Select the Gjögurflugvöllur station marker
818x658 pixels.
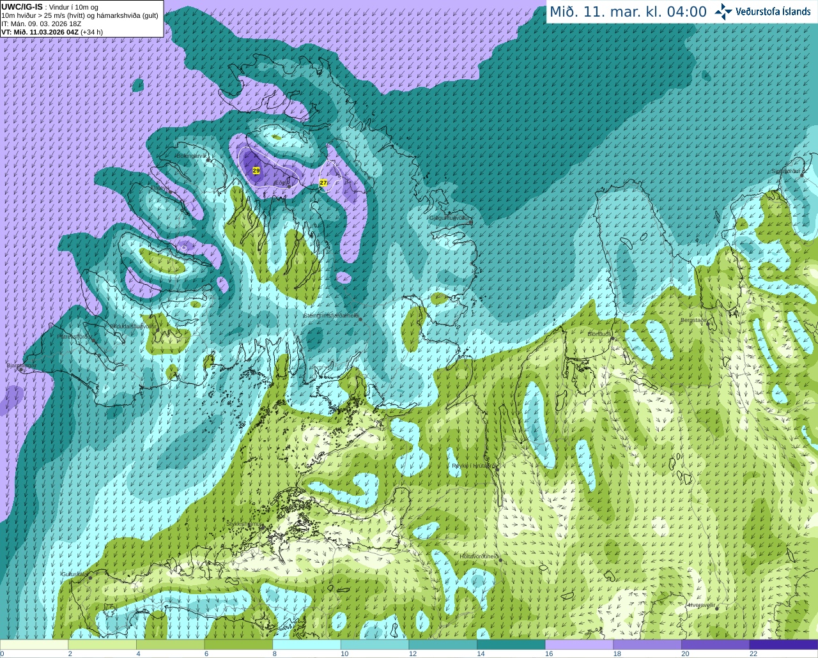click(470, 222)
